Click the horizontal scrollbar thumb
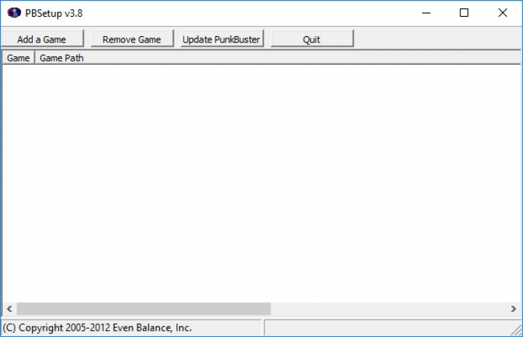 (144, 309)
